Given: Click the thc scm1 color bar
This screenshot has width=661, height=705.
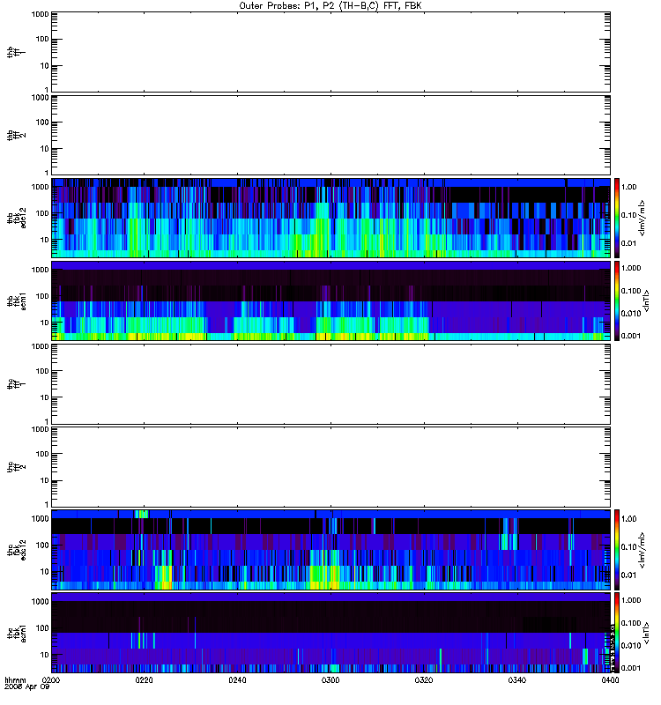Looking at the screenshot, I should (x=617, y=633).
